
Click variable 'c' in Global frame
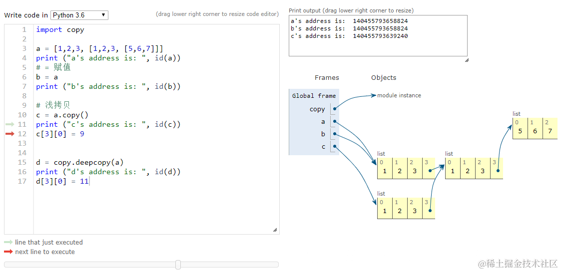tap(323, 147)
